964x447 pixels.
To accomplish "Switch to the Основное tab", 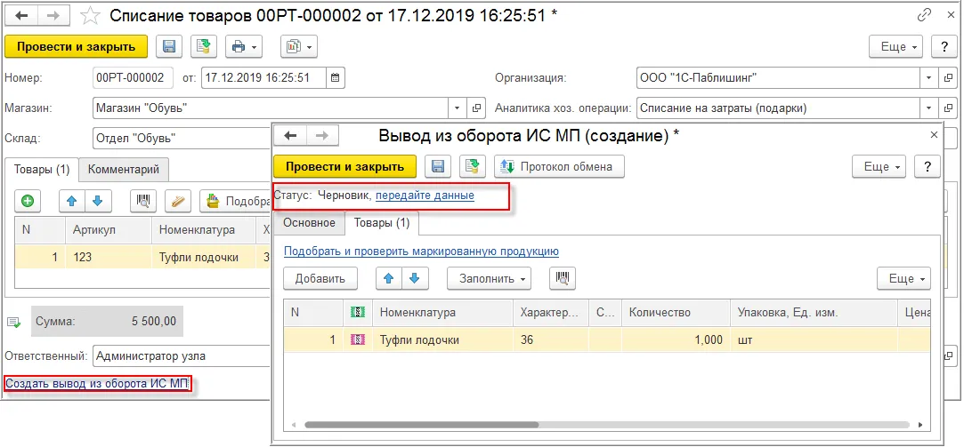I will click(309, 223).
